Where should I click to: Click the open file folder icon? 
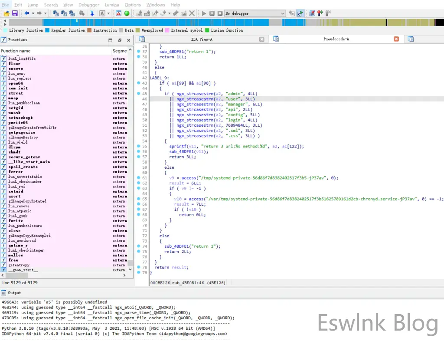pos(6,13)
